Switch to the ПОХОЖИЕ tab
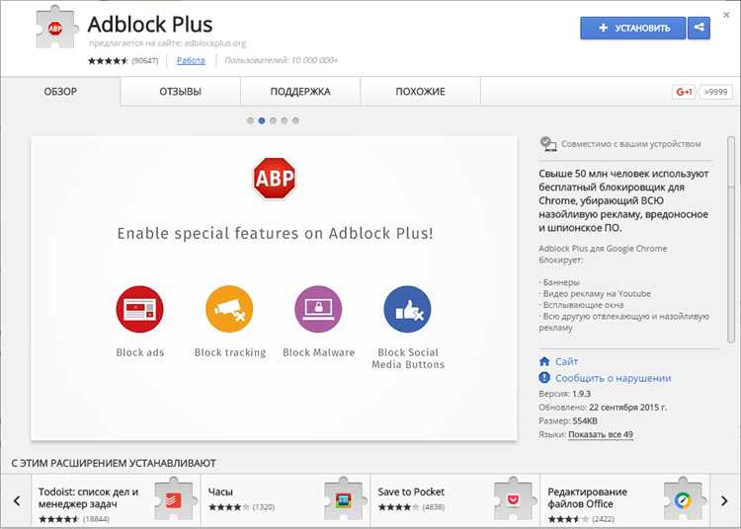This screenshot has height=529, width=741. [420, 92]
